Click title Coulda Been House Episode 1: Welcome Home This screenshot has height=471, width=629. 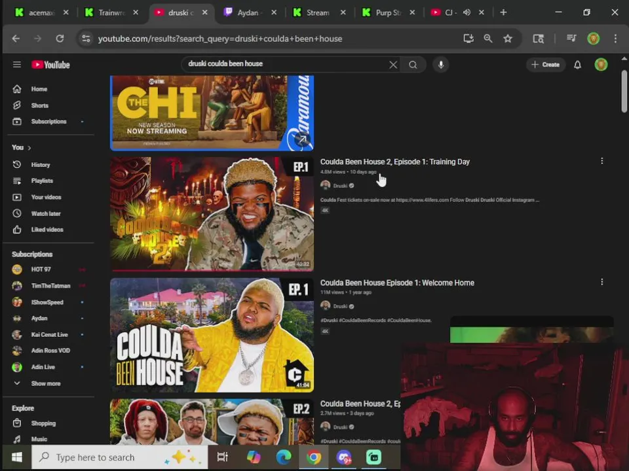point(397,283)
